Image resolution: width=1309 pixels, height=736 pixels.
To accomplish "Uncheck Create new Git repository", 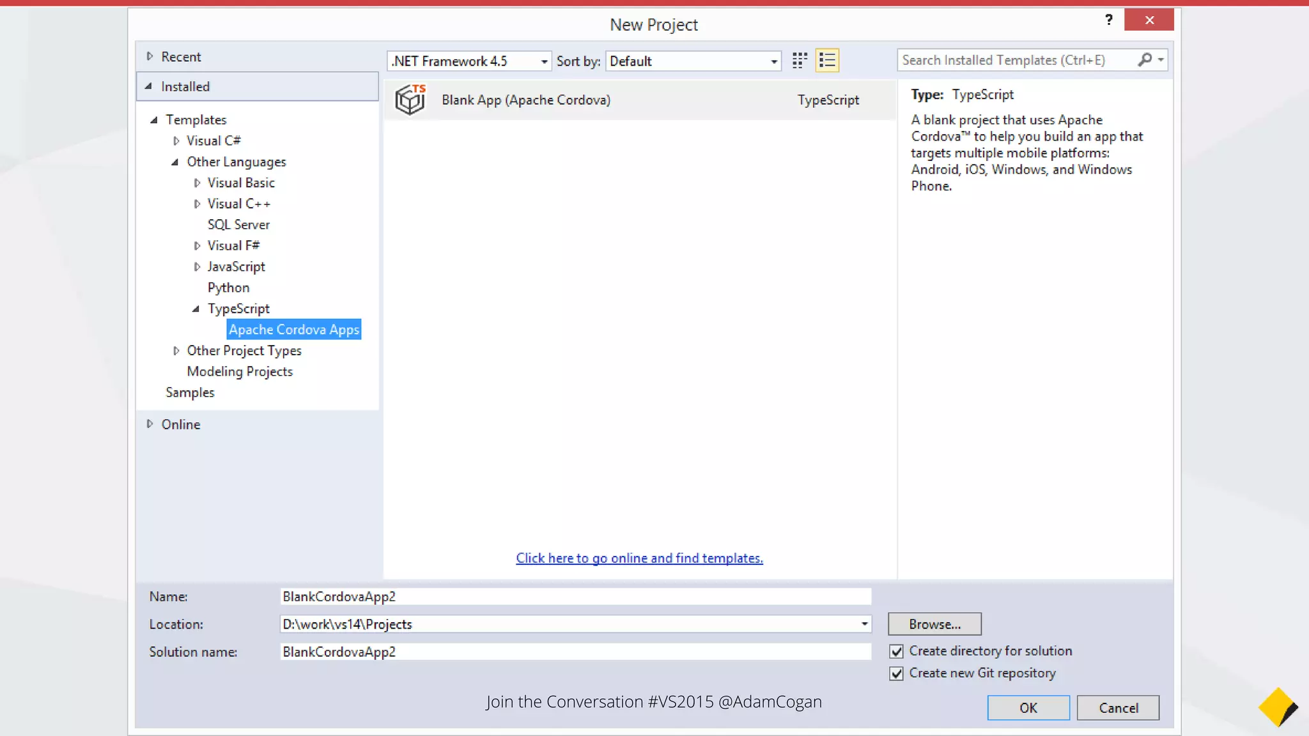I will 896,673.
